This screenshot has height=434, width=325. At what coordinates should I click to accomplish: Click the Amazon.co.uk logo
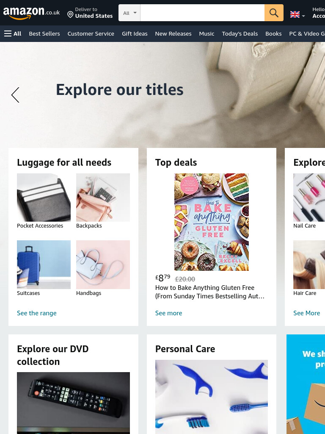[31, 13]
